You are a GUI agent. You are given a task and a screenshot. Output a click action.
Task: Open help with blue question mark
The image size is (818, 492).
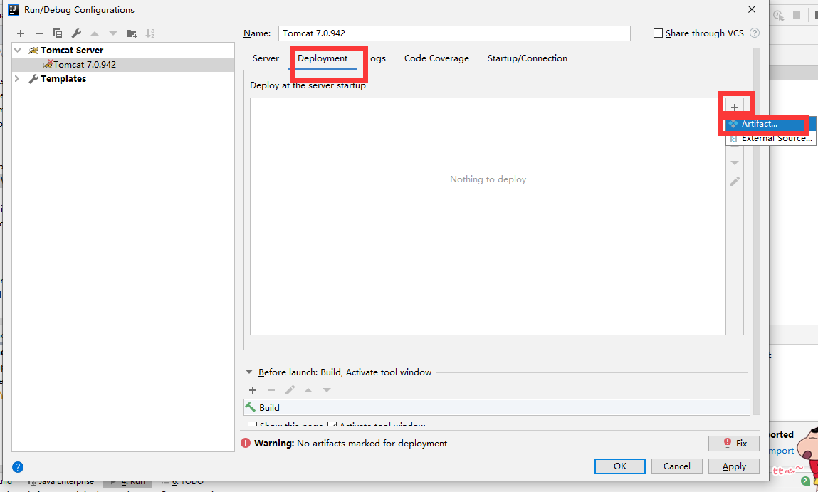point(18,467)
